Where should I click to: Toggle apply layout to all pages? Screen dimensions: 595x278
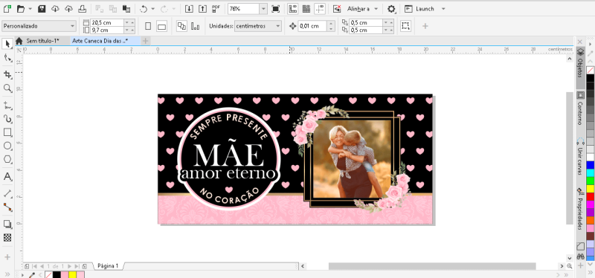point(181,26)
